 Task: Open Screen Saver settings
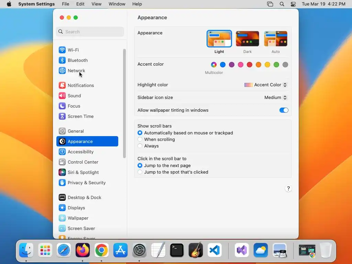point(87,229)
